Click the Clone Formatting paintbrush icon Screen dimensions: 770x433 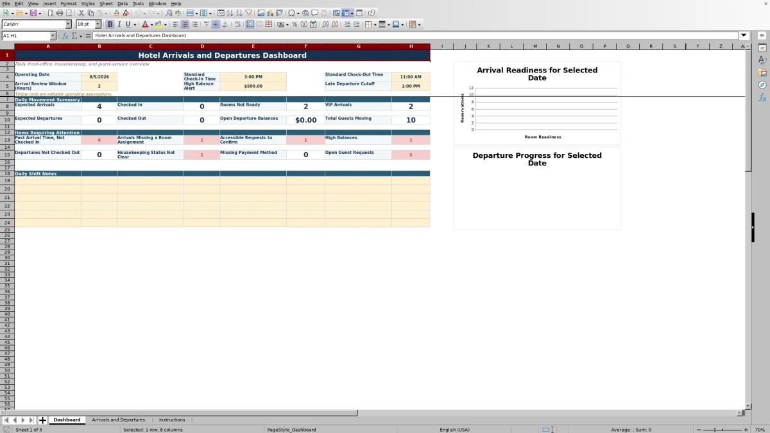coord(116,13)
